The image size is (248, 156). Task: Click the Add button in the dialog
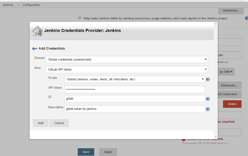click(x=41, y=123)
